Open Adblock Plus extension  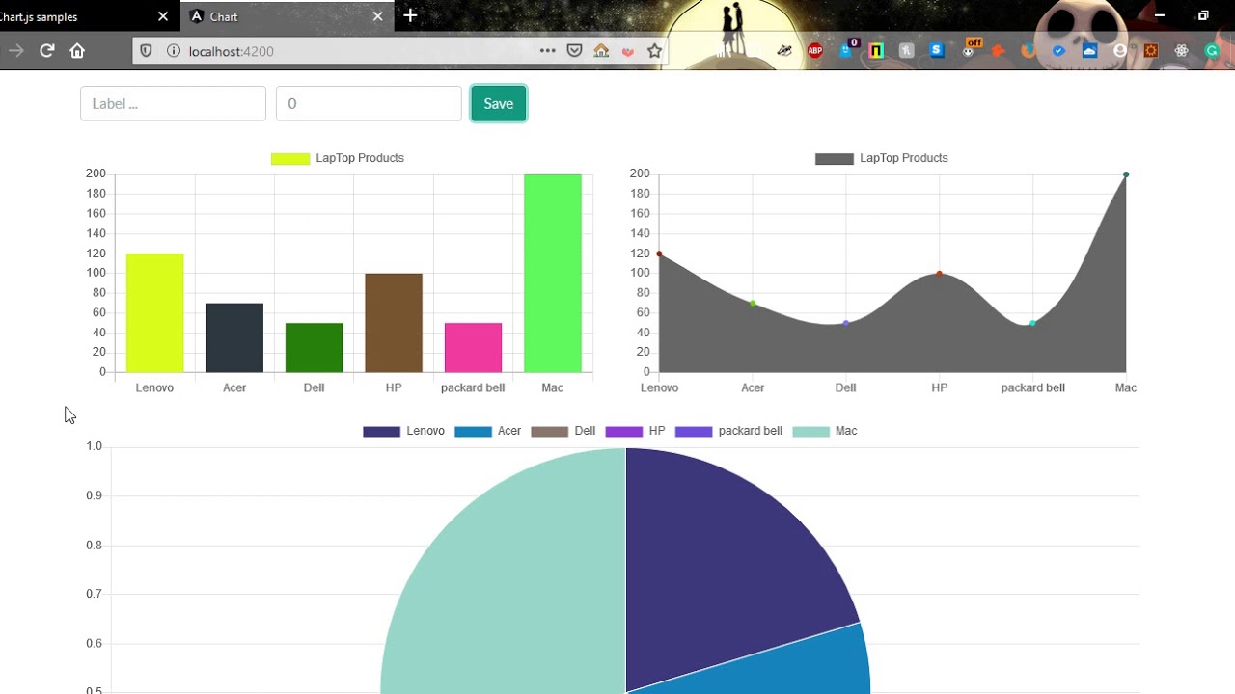pos(815,51)
